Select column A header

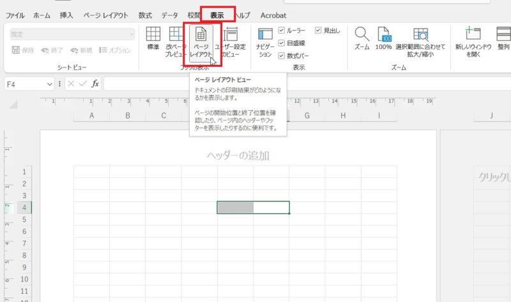pyautogui.click(x=91, y=115)
